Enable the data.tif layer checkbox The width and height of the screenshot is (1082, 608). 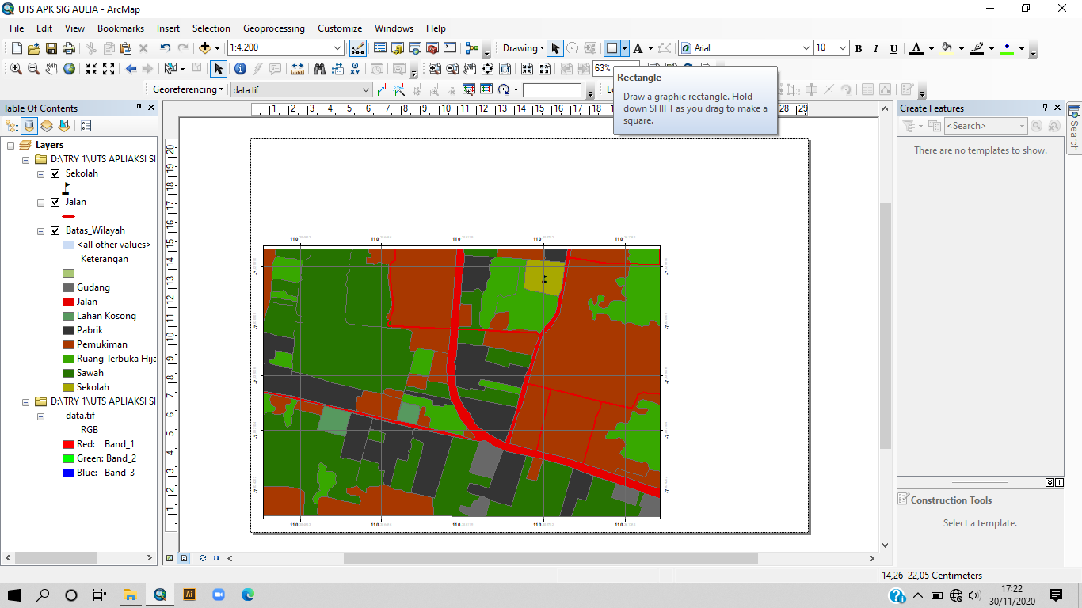[55, 416]
